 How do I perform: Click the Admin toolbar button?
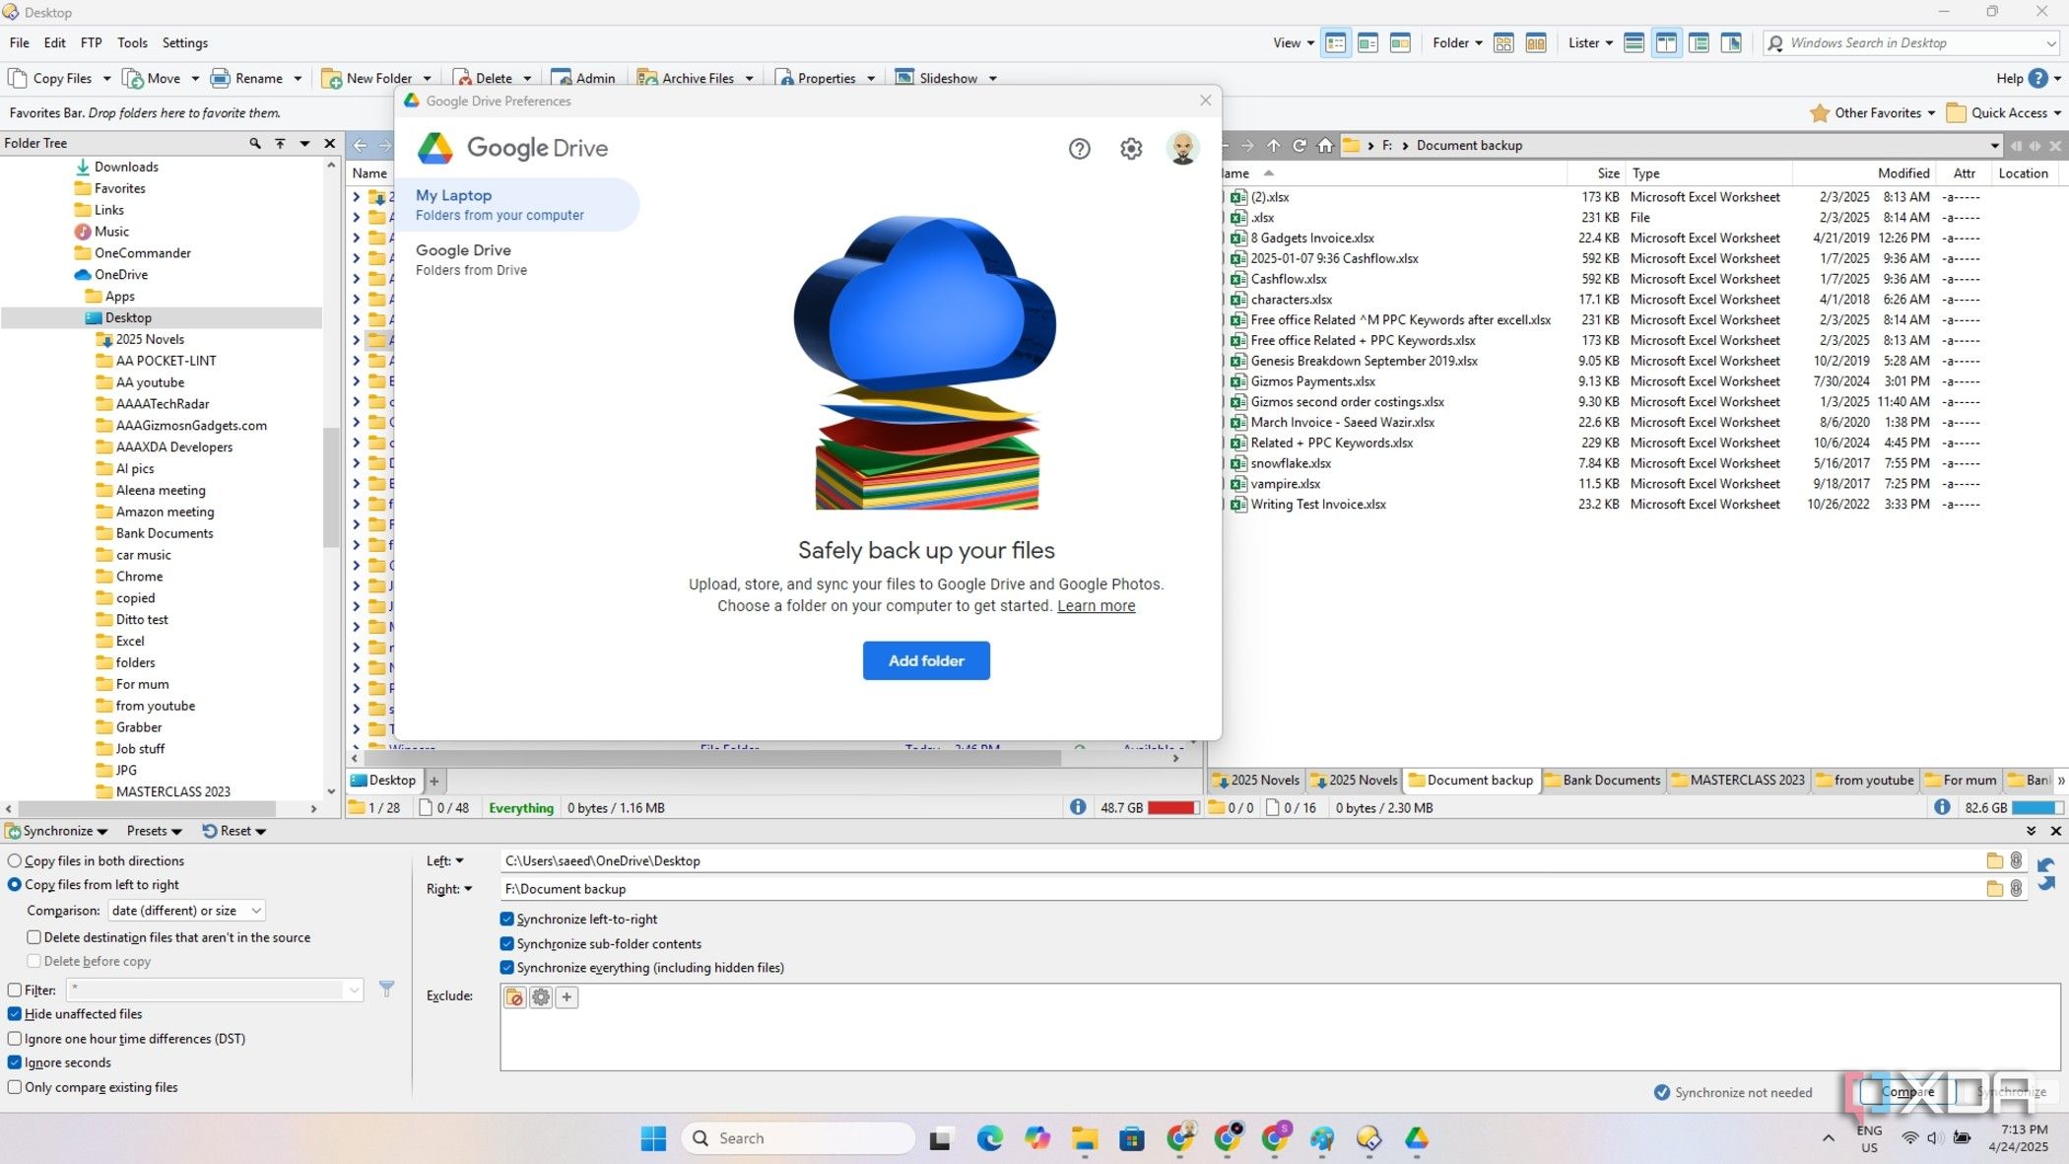coord(583,78)
